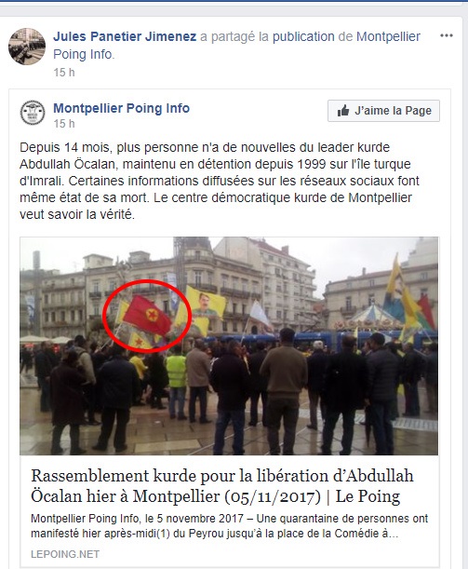Click the outer post's 15 h timestamp
Viewport: 468px width, 569px height.
pyautogui.click(x=64, y=73)
